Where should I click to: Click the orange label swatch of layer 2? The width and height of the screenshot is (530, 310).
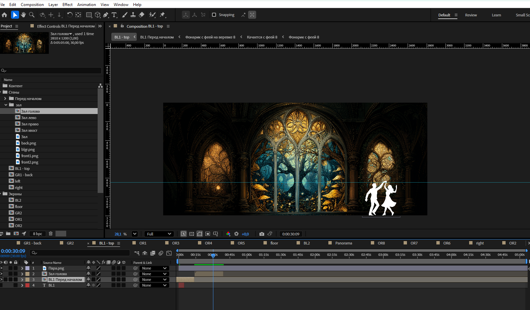(27, 274)
